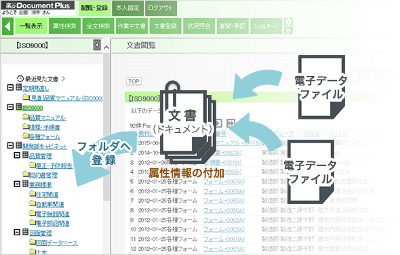This screenshot has width=400, height=255.
Task: Click the folder icon beside 図面データベース
Action: 33,241
